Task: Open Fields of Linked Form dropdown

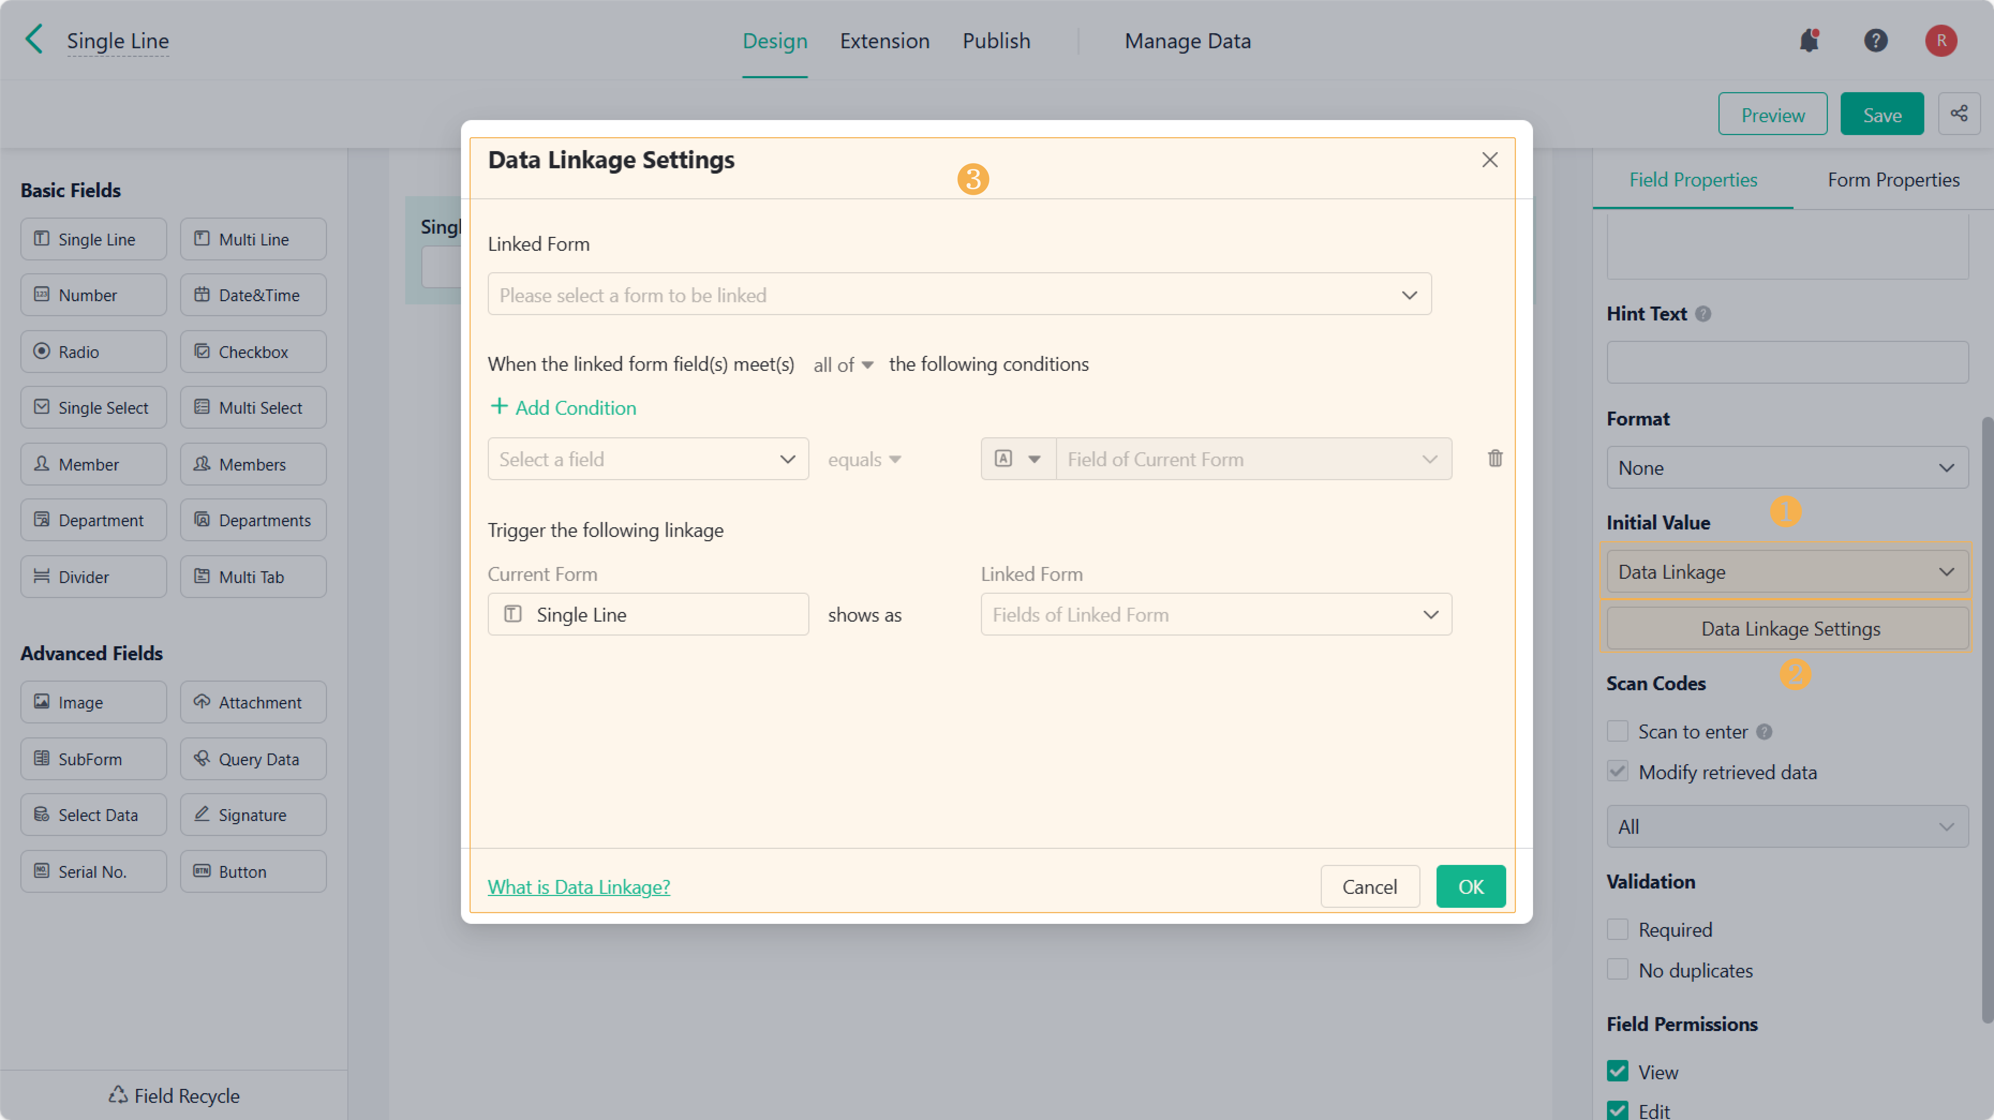Action: click(x=1216, y=615)
